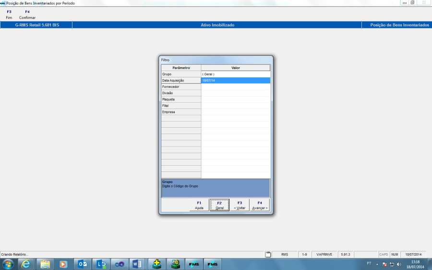Click the G-RMS Retail 5.681 BIS header label
432x270 pixels.
point(37,25)
